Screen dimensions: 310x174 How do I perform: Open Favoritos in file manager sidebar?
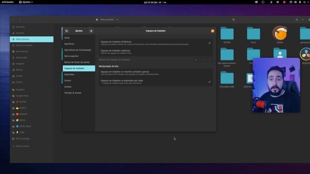pos(31,33)
